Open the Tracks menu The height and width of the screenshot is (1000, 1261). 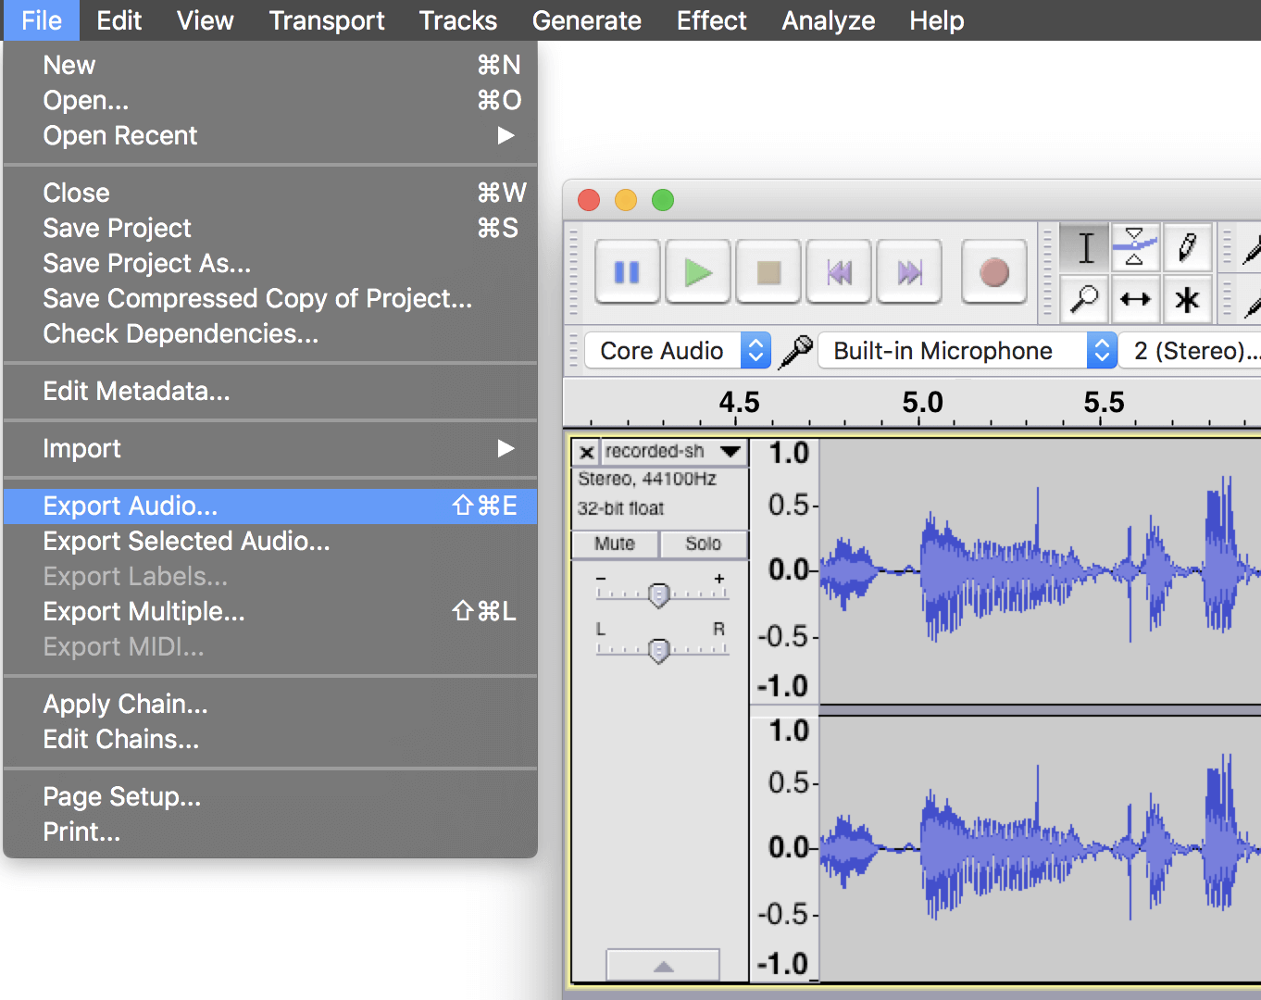point(457,20)
